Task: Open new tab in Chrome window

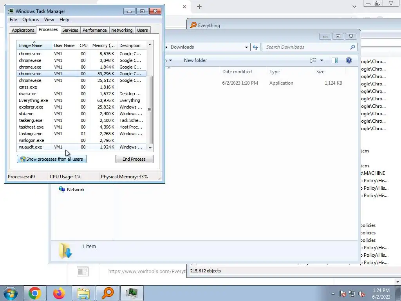Action: coord(199,7)
